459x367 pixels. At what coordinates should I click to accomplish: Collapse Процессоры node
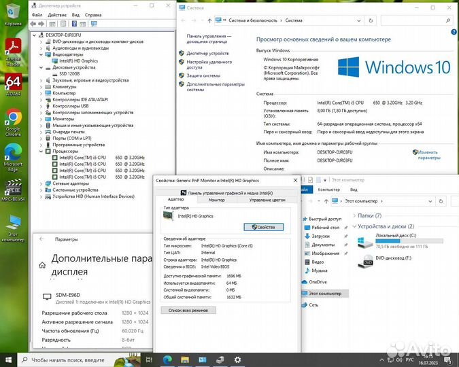coord(41,152)
